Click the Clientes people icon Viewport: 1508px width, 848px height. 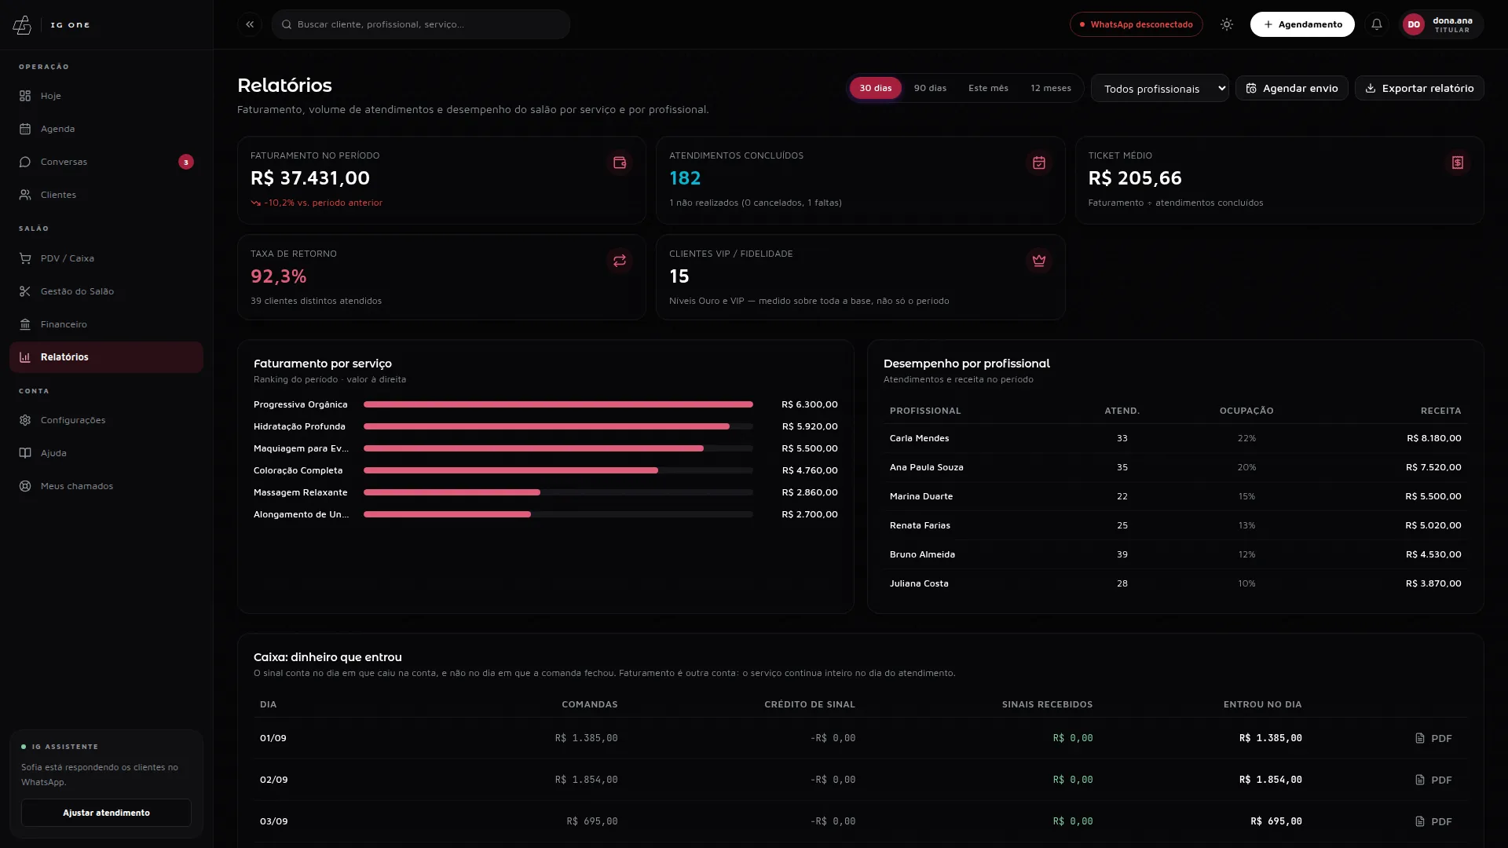coord(25,195)
